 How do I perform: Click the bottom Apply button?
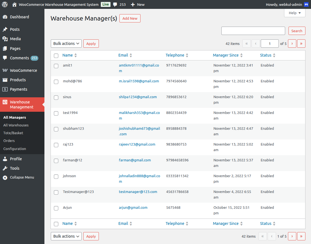click(x=91, y=236)
